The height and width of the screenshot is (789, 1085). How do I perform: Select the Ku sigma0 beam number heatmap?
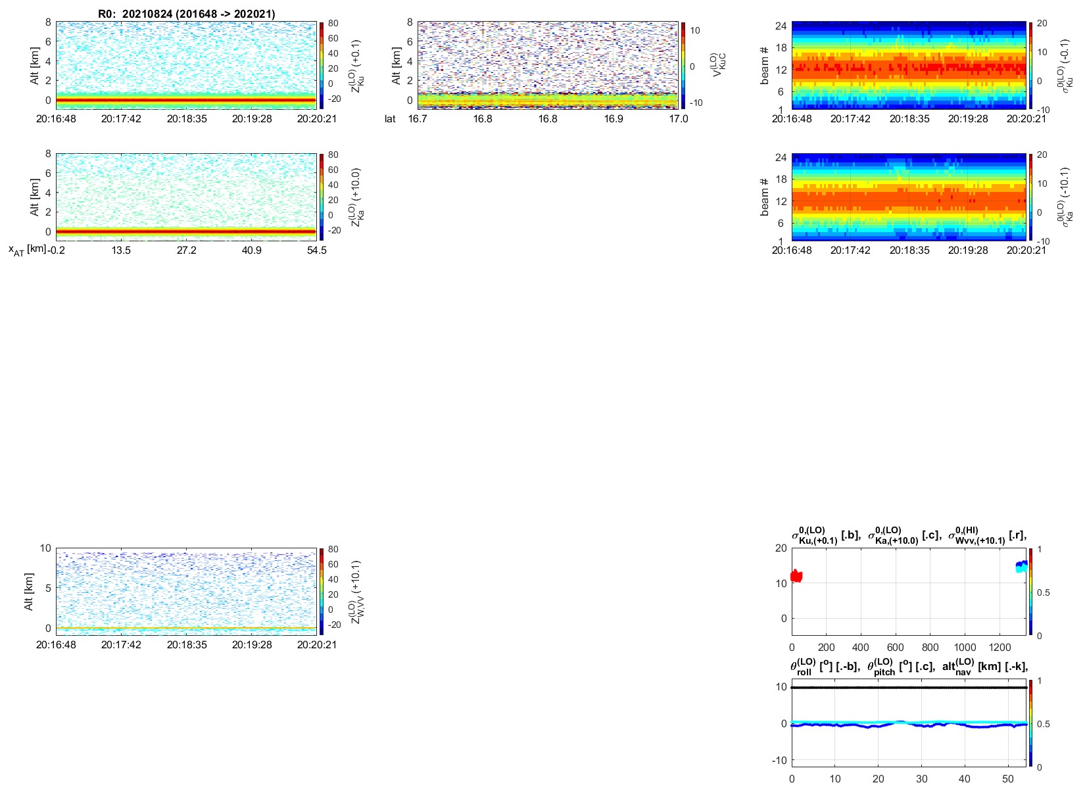(909, 64)
